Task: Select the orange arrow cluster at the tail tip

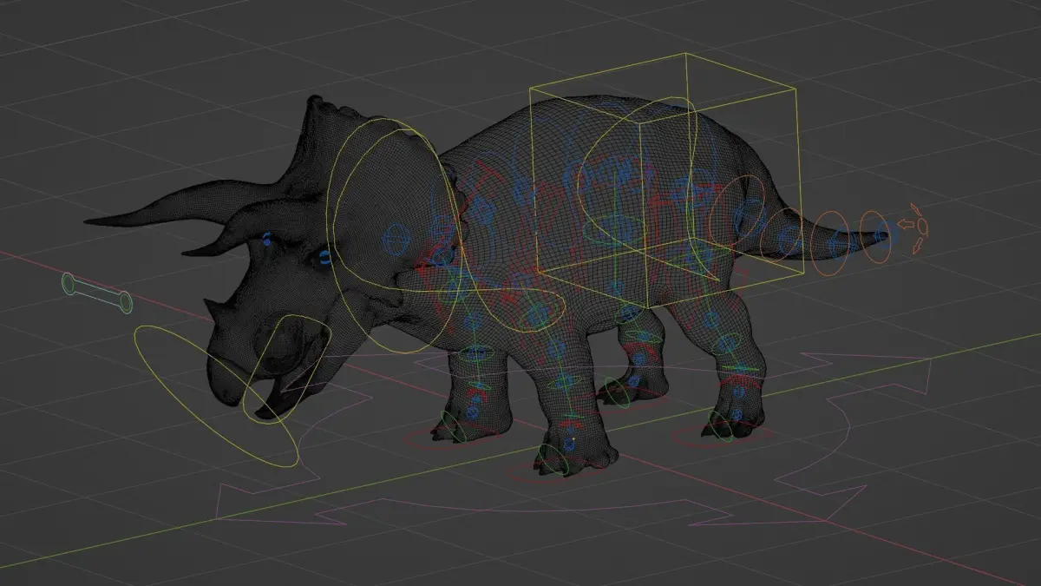Action: 913,228
